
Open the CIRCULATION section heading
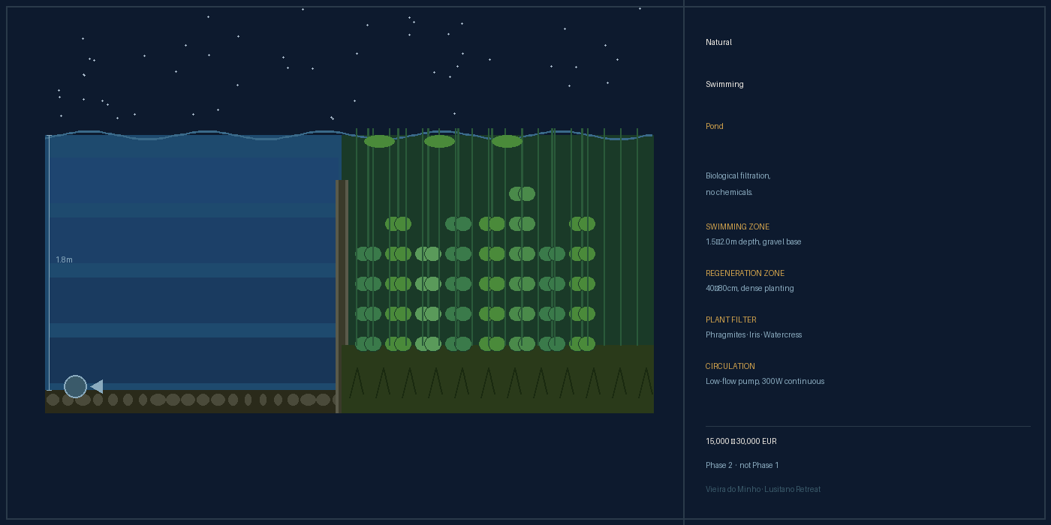730,366
